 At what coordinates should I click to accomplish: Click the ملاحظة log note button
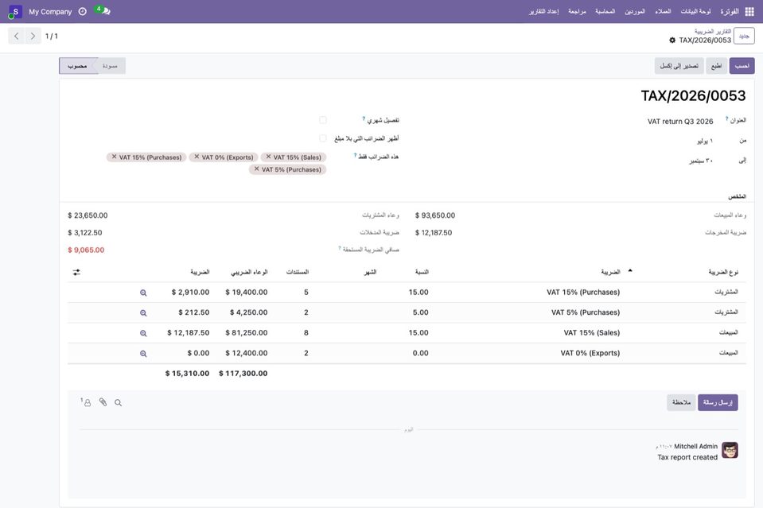coord(681,402)
